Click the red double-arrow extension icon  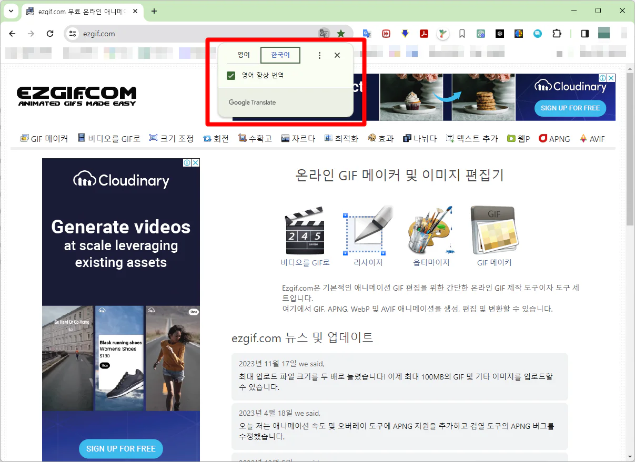(x=386, y=34)
